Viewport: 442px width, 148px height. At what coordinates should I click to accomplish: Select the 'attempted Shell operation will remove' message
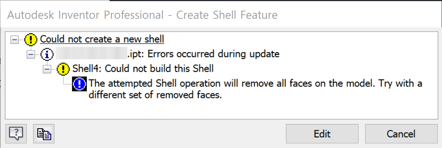pos(255,84)
